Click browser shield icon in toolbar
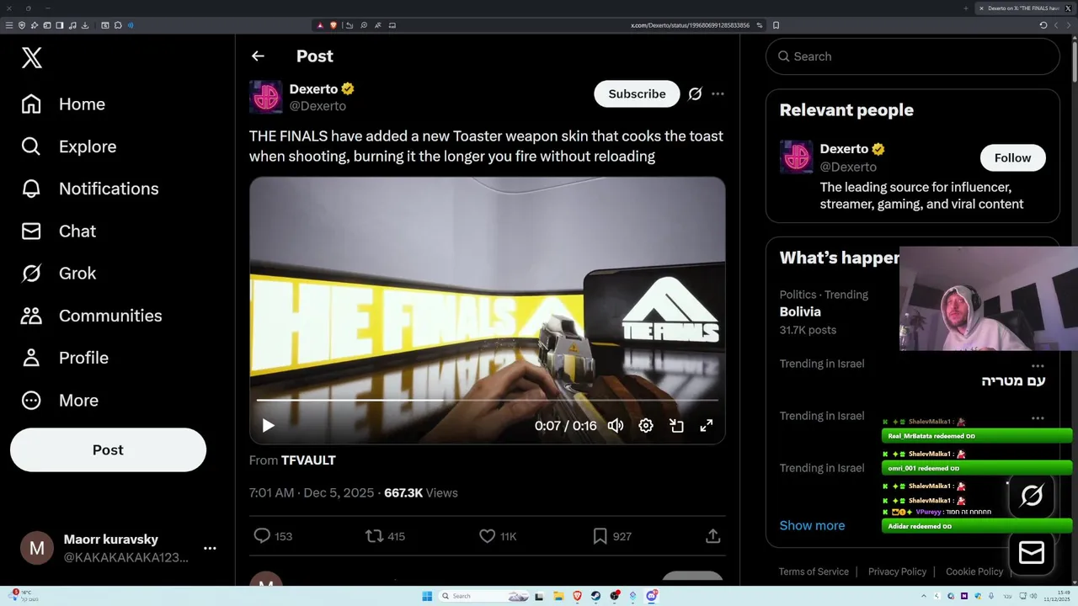The height and width of the screenshot is (606, 1078). click(x=22, y=25)
